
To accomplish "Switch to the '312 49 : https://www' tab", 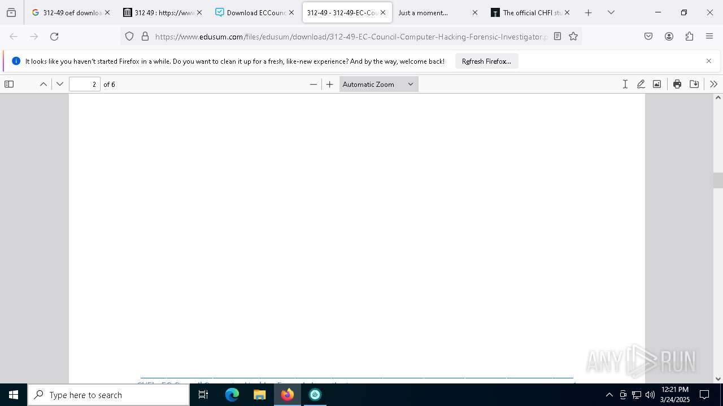I will pos(163,12).
